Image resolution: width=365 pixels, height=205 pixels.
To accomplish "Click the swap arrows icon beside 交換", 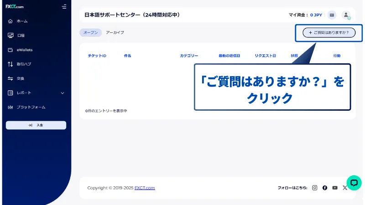I will 10,78.
